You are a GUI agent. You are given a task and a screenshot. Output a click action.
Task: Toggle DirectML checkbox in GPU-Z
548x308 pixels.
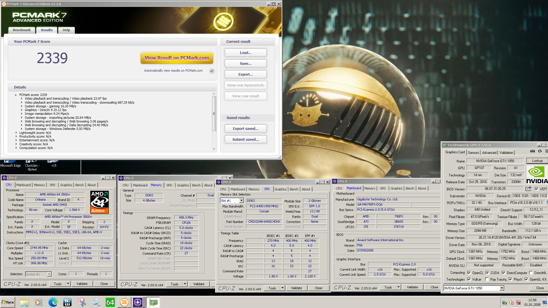point(531,273)
